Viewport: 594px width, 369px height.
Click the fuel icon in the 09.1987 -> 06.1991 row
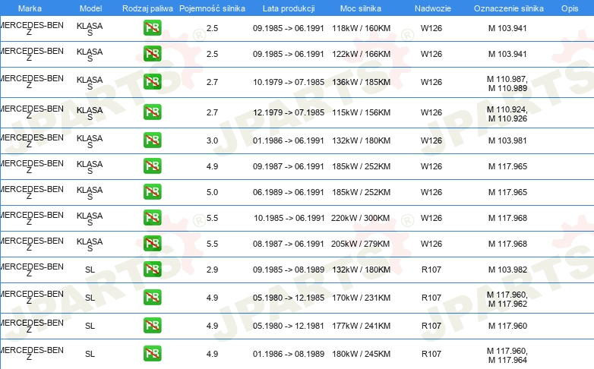[x=152, y=166]
